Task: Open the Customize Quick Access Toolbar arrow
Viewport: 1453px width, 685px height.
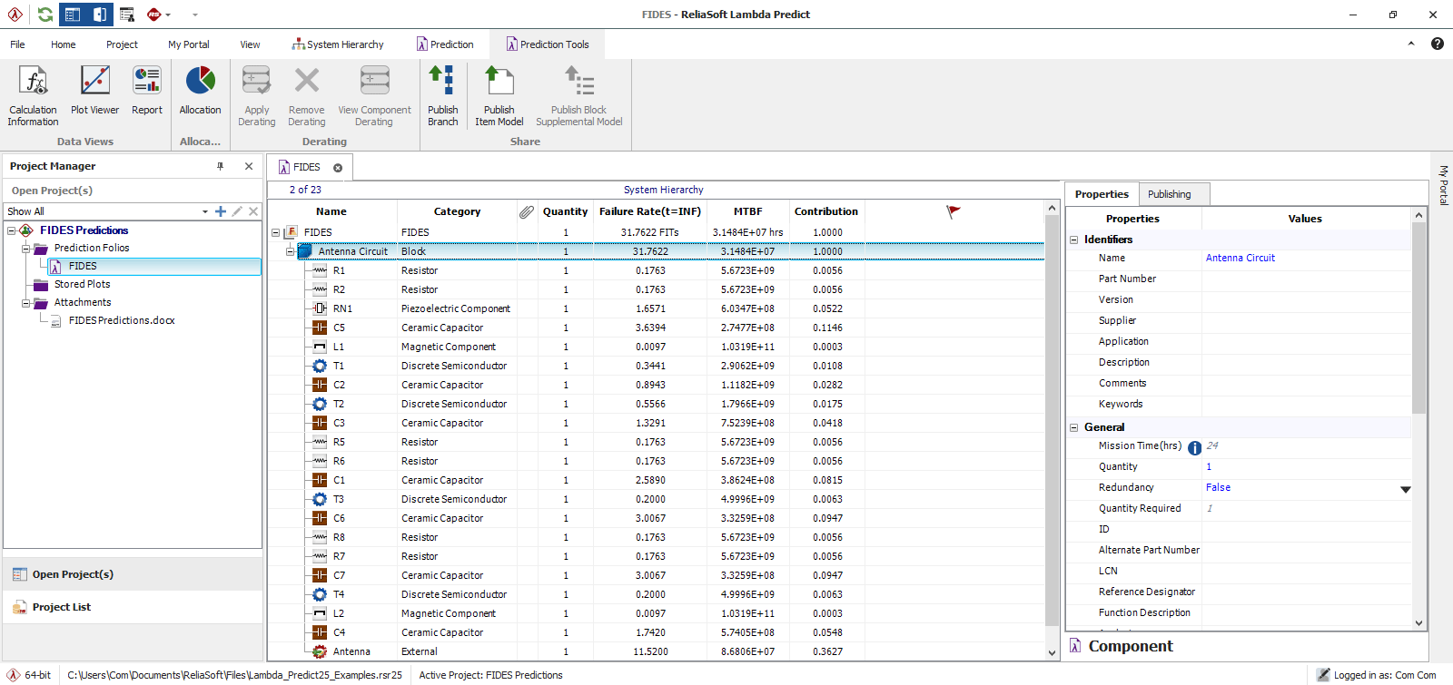Action: tap(194, 15)
